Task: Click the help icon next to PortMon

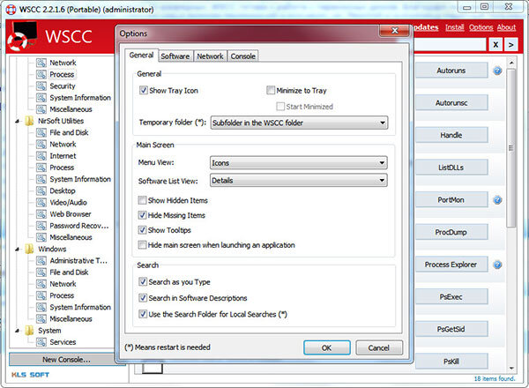Action: [497, 200]
